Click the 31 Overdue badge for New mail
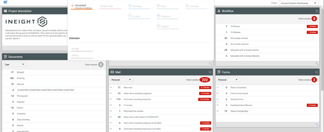Screen dimensions: 324x132 click(205, 88)
